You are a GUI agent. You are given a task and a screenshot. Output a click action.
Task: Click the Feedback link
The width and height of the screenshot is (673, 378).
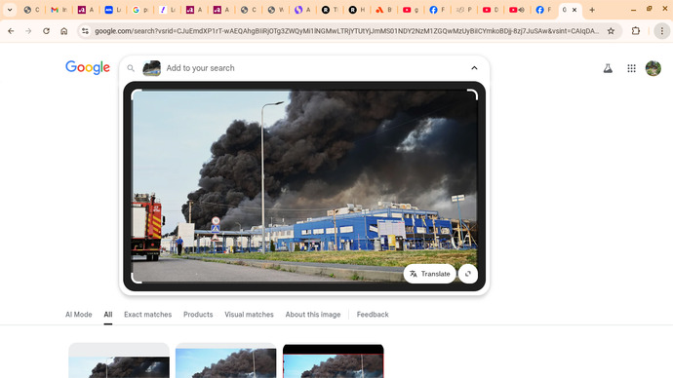click(373, 315)
